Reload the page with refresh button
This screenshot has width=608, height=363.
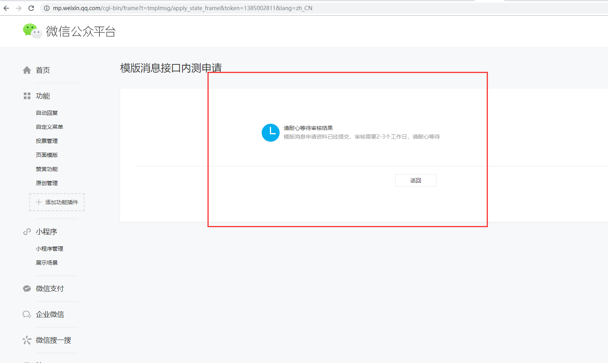[x=31, y=8]
